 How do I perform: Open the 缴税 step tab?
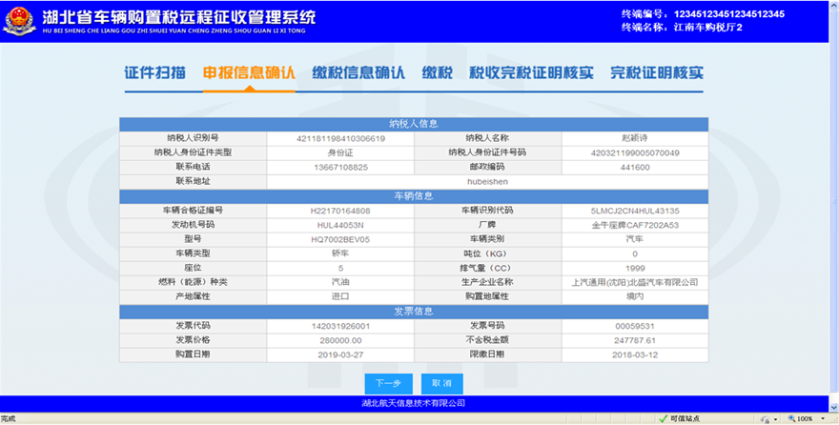click(x=438, y=72)
